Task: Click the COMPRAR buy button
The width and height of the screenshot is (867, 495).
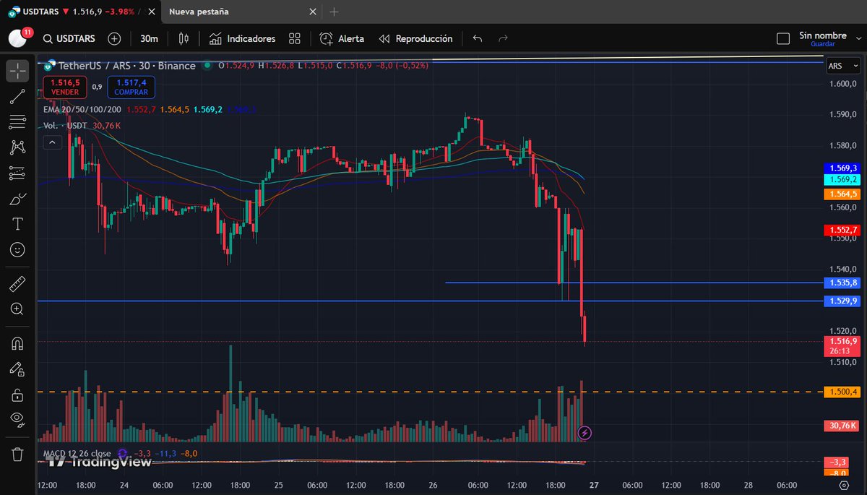Action: pyautogui.click(x=131, y=87)
